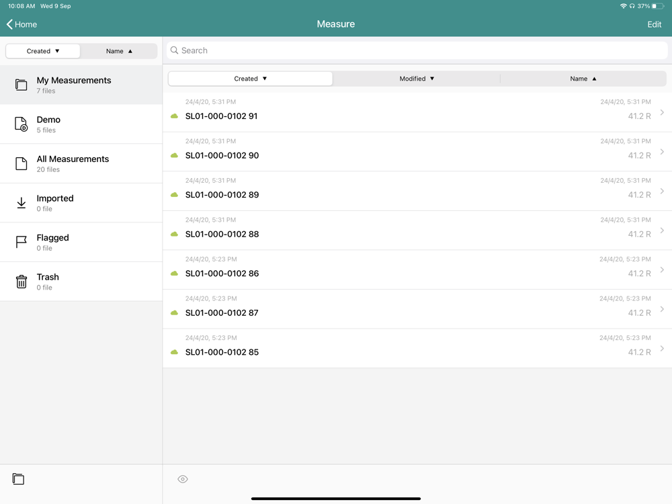This screenshot has width=672, height=504.
Task: Open the Trash folder
Action: click(x=81, y=282)
